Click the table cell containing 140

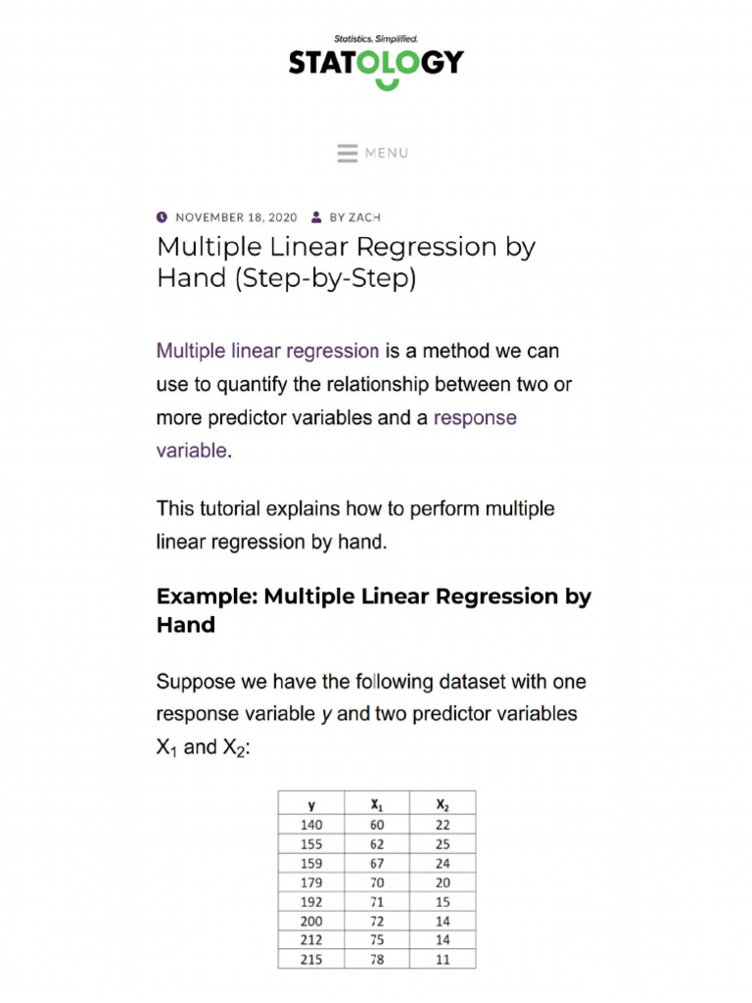point(311,825)
